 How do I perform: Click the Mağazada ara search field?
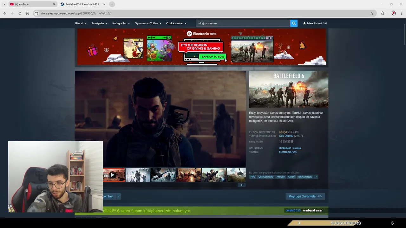243,23
